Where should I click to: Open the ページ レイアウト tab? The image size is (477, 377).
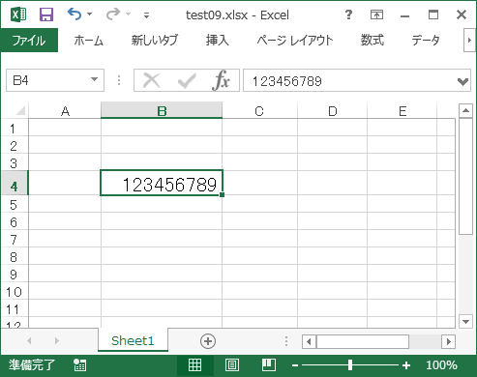click(x=295, y=41)
